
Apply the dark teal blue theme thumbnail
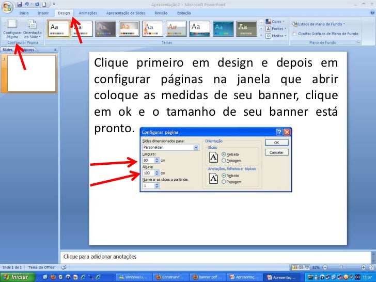coord(223,28)
